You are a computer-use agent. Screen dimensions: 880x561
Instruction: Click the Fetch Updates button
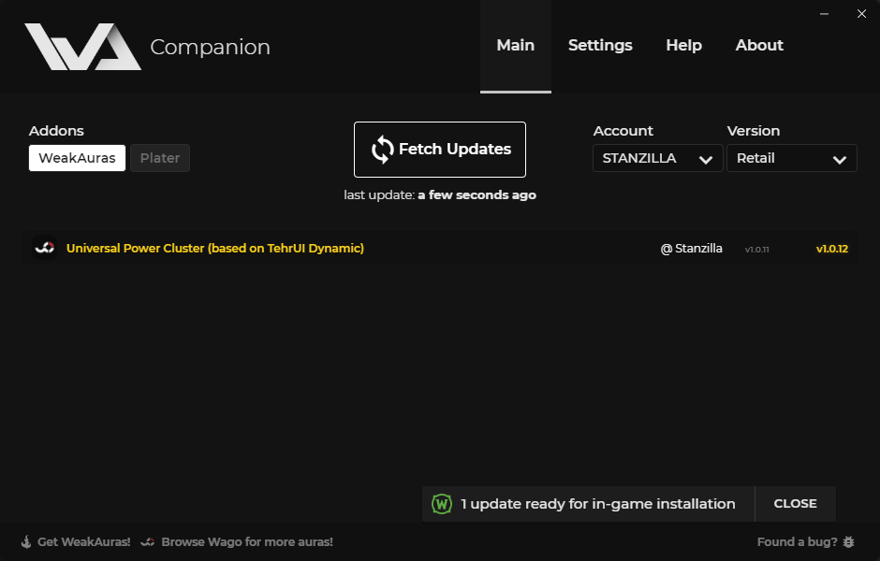coord(440,150)
